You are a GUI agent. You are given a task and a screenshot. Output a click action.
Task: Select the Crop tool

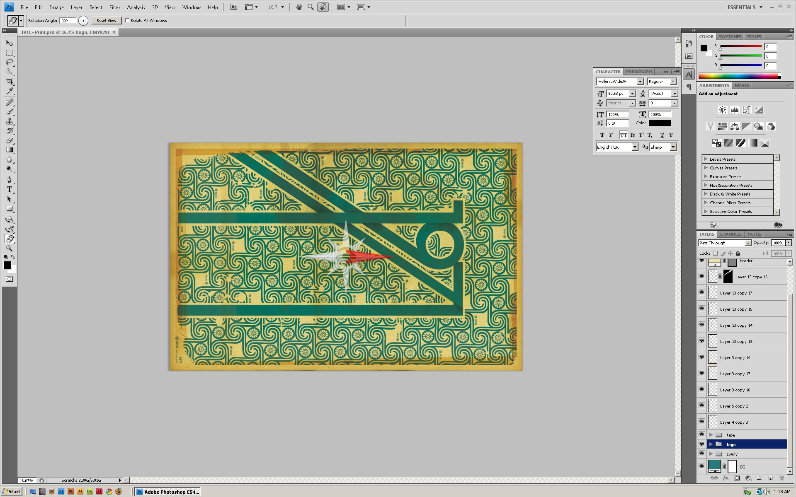coord(10,82)
